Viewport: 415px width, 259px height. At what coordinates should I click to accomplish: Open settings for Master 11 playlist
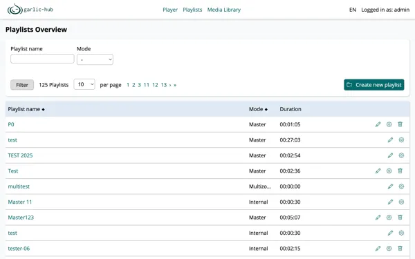[x=401, y=202]
